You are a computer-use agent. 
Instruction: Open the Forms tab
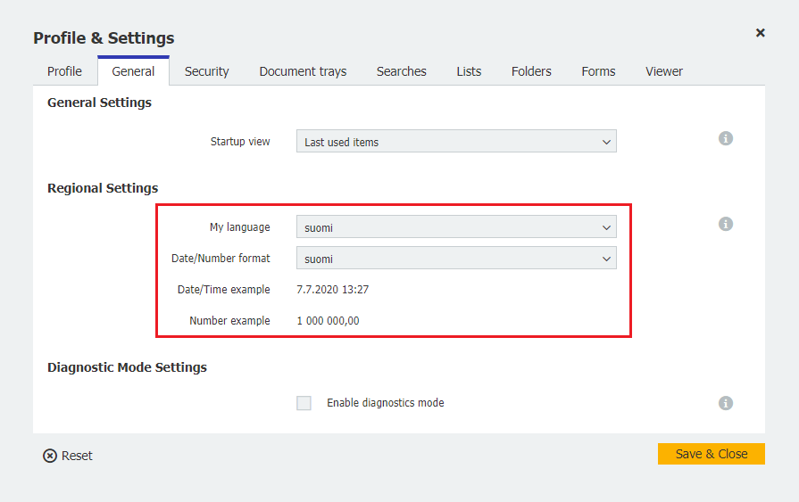pyautogui.click(x=598, y=71)
